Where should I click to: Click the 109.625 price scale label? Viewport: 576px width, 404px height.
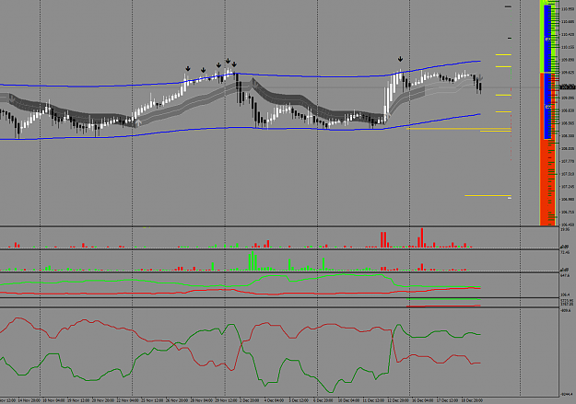click(568, 73)
